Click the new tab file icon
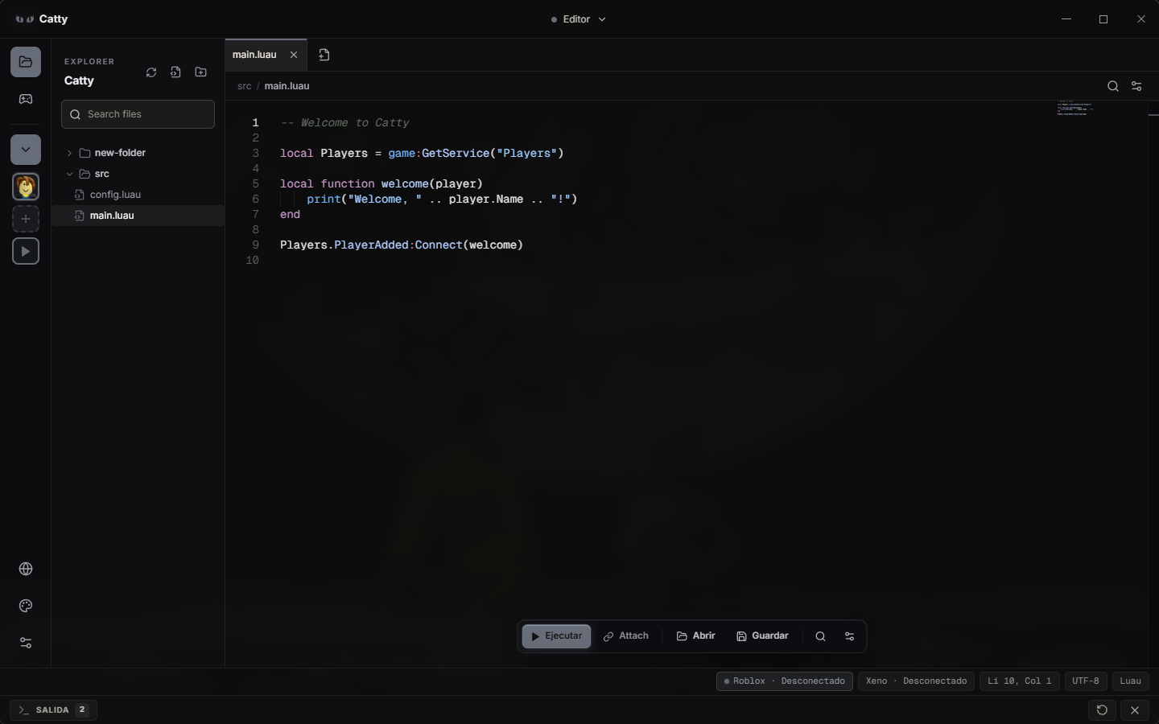This screenshot has height=724, width=1159. tap(324, 55)
